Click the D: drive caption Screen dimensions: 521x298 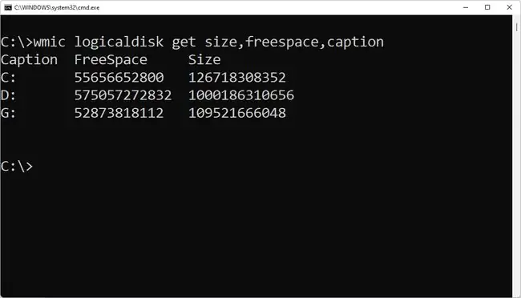[8, 95]
